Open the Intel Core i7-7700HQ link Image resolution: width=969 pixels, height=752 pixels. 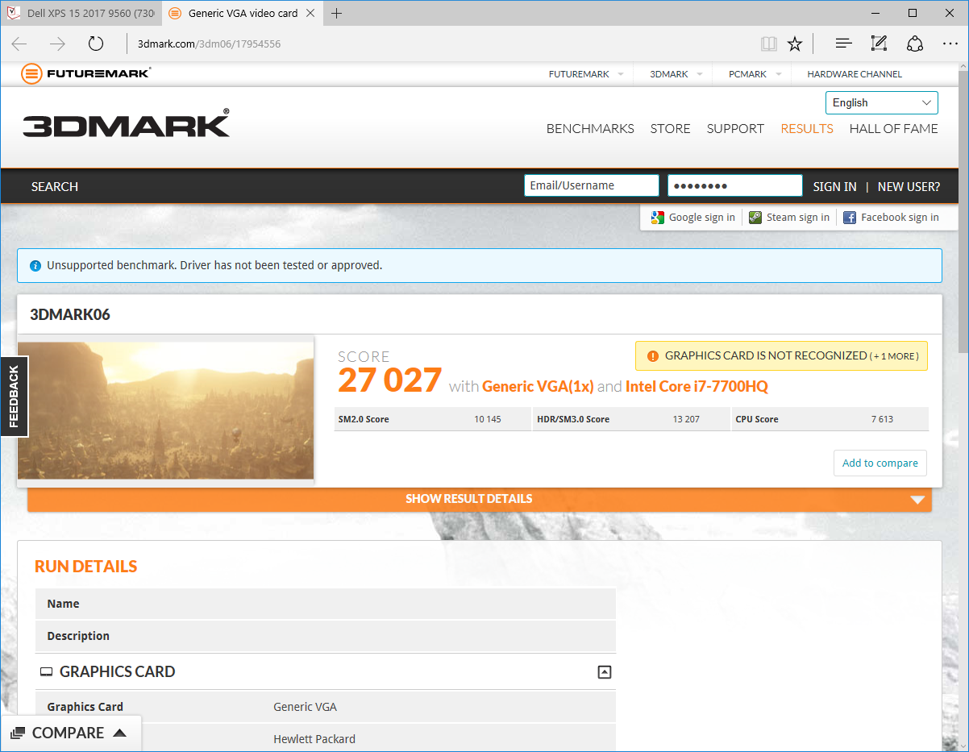697,386
